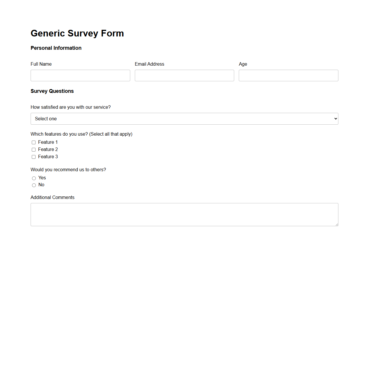Click the Email Address input box

tap(184, 75)
